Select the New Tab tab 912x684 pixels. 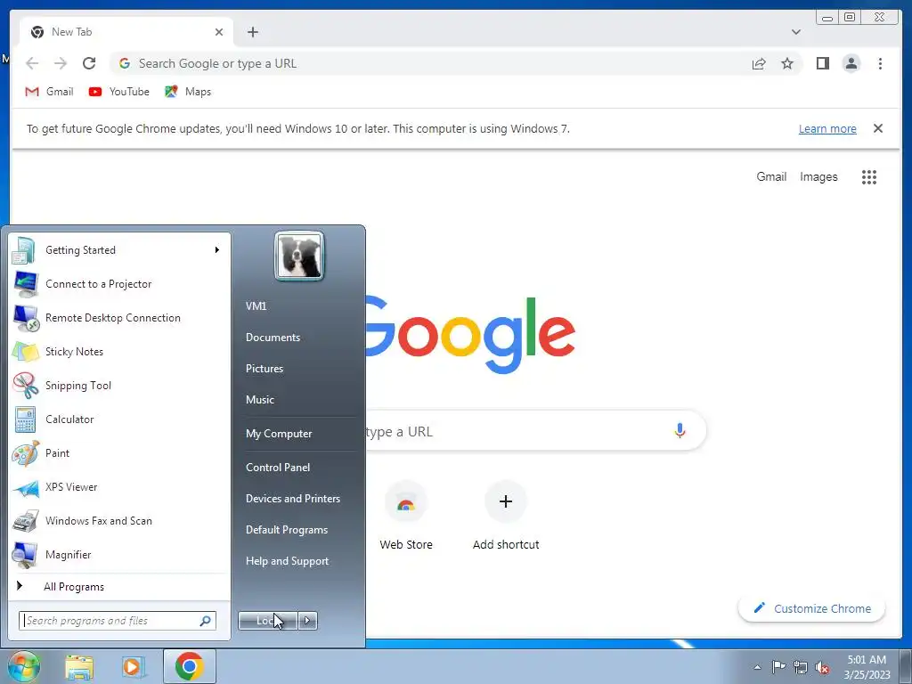pos(126,32)
